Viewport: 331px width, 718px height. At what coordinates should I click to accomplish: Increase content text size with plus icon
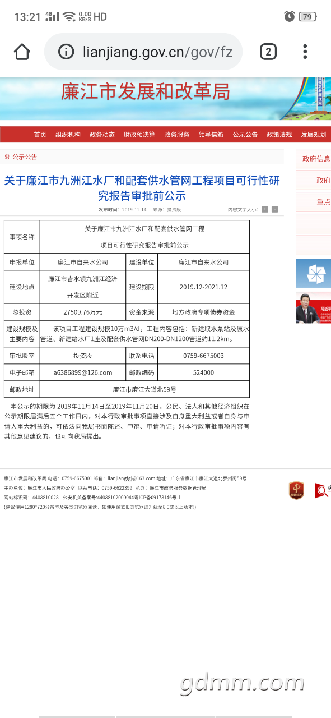(265, 209)
